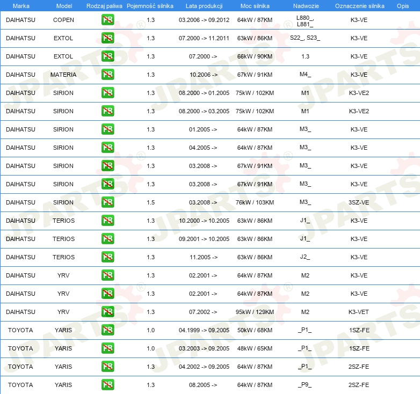Click fuel icon for YARIS 48kW row
420x394 pixels.
coord(107,348)
